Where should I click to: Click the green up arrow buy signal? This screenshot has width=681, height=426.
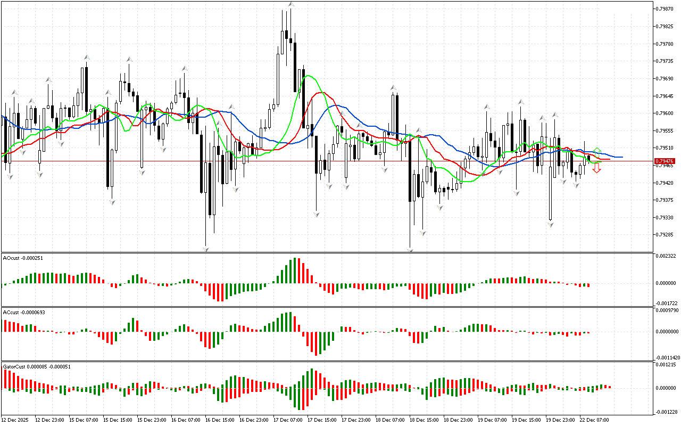point(597,151)
